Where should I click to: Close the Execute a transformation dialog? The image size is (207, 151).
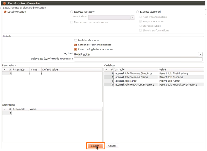point(5,3)
